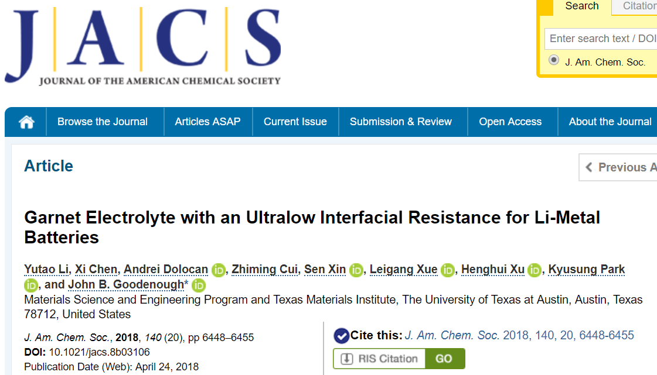Select the Search tab
The height and width of the screenshot is (375, 657).
[x=581, y=6]
